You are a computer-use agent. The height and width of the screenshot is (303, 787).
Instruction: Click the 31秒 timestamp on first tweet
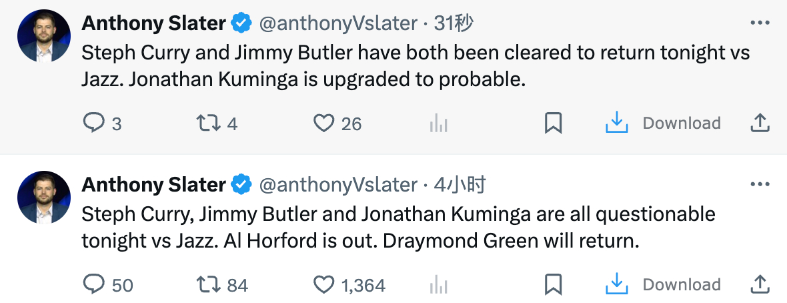tap(454, 23)
